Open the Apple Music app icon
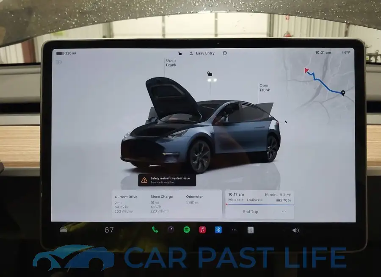This screenshot has height=277, width=381. pos(202,230)
